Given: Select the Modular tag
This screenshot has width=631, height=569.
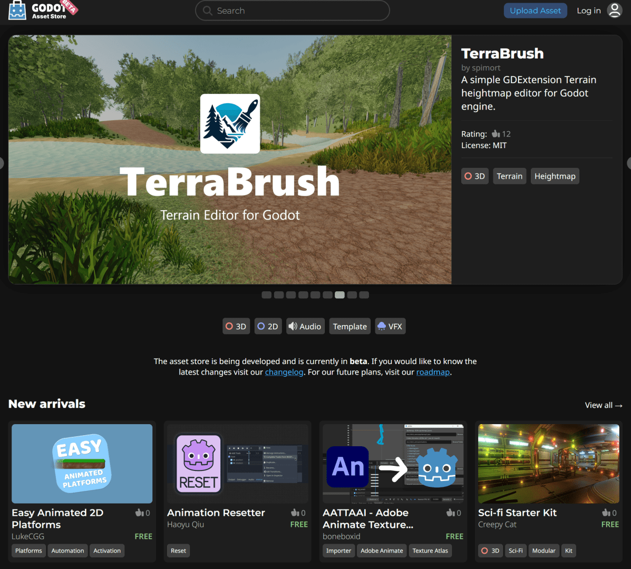Looking at the screenshot, I should 543,551.
